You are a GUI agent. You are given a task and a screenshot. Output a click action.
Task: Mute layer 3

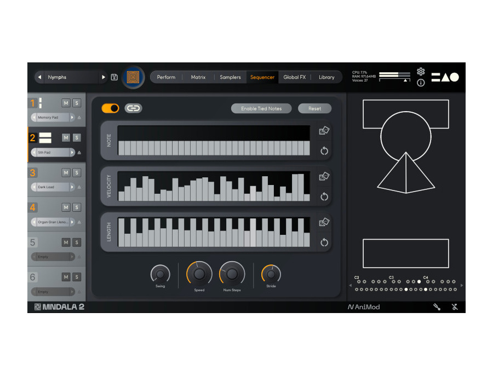[x=66, y=173]
